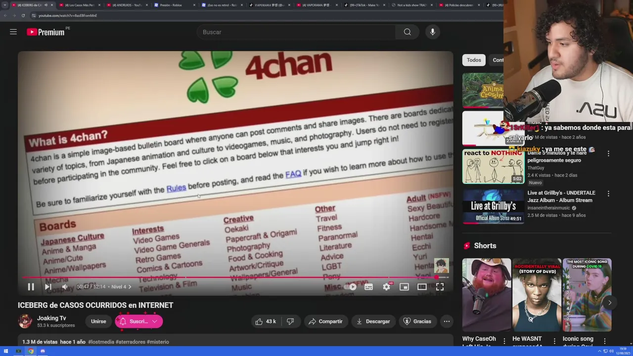The height and width of the screenshot is (356, 633).
Task: Switch to ¡Eso no es retro! tab
Action: pyautogui.click(x=222, y=5)
